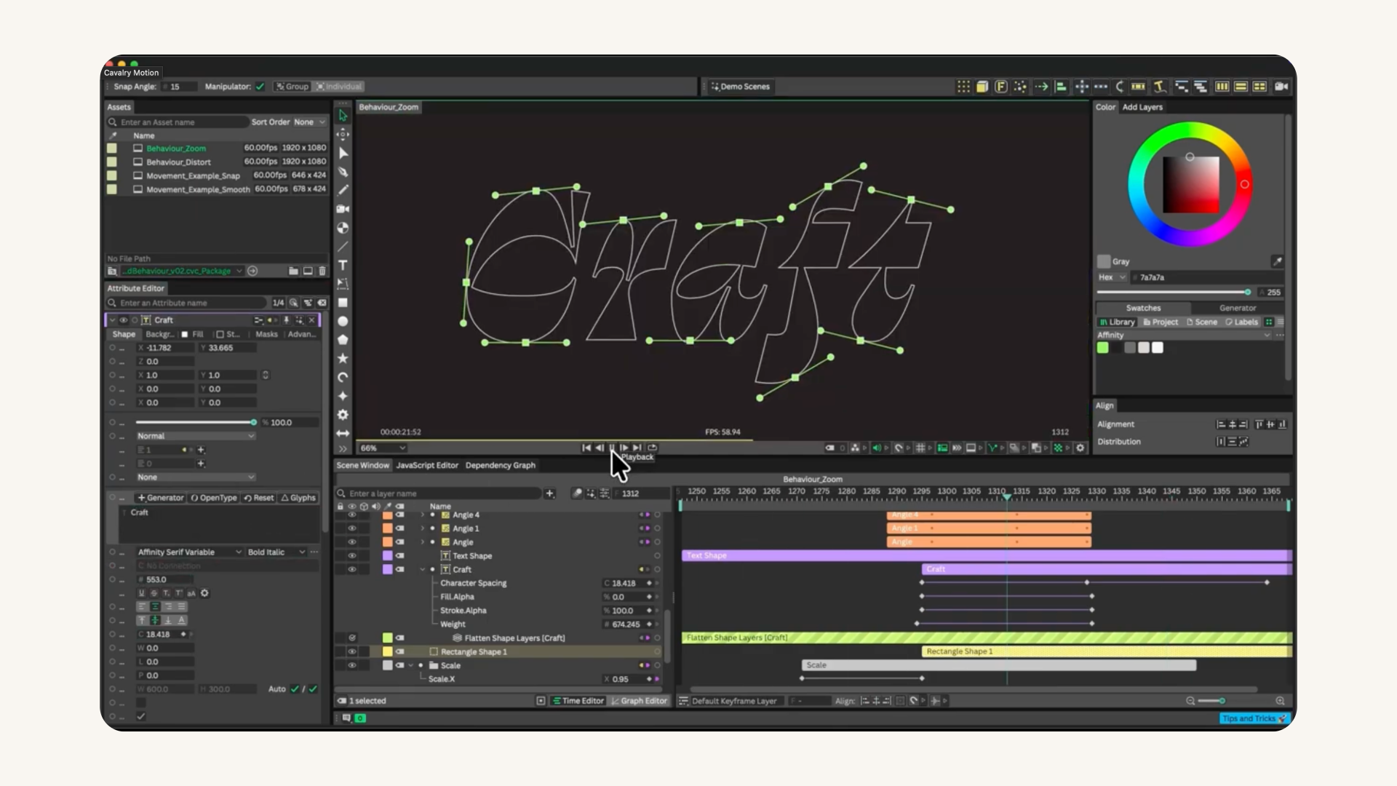Viewport: 1397px width, 786px height.
Task: Click the green swatch in Affinity palette
Action: pos(1103,348)
